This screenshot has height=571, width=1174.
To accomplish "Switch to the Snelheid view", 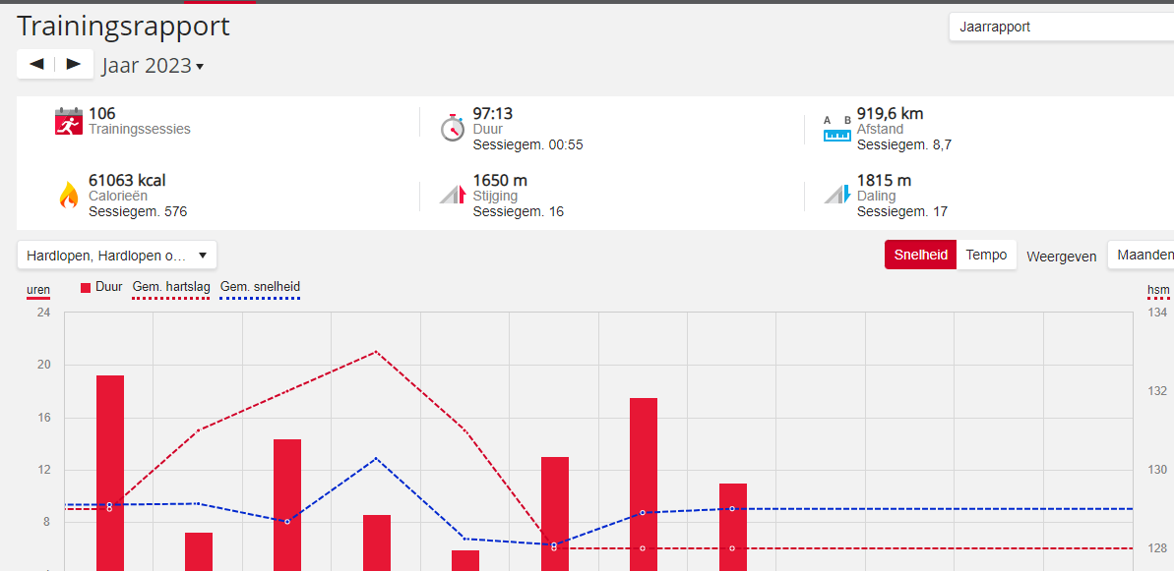I will point(920,255).
